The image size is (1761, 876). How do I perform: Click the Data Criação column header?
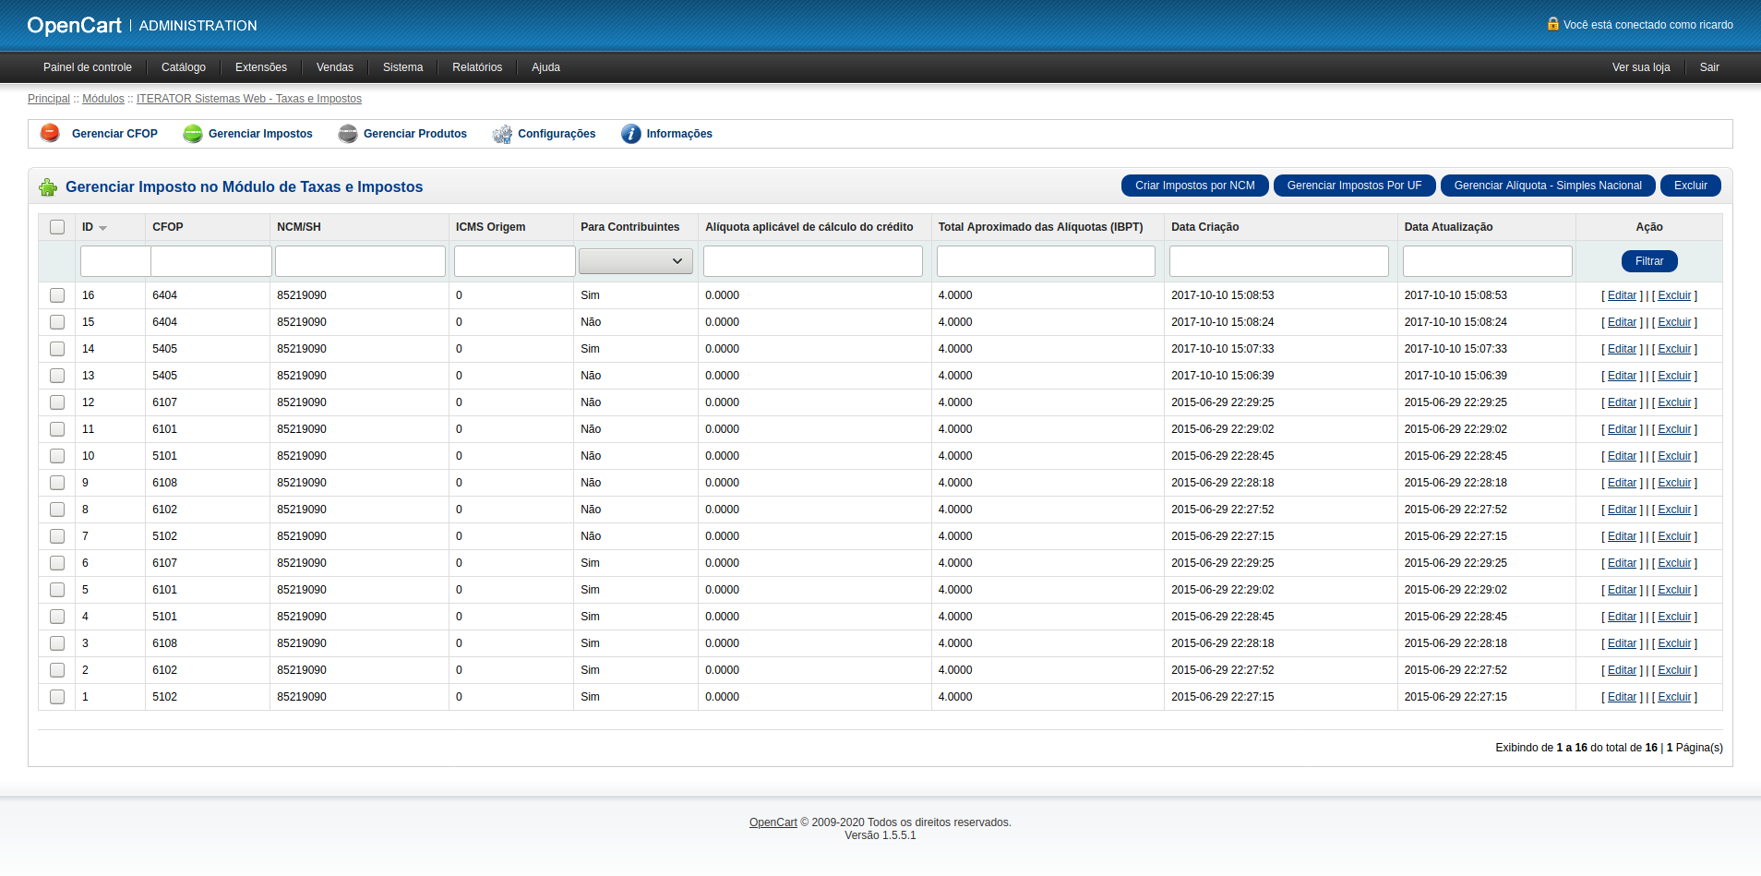click(x=1205, y=227)
